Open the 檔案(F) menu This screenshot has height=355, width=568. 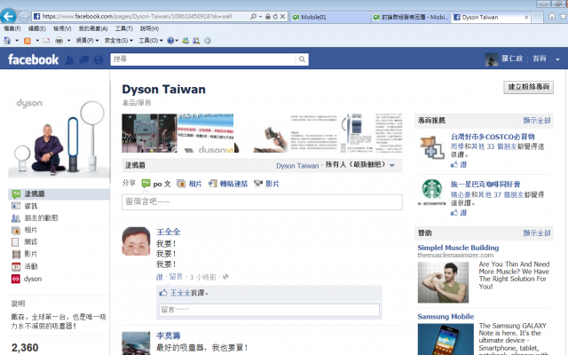tap(12, 28)
